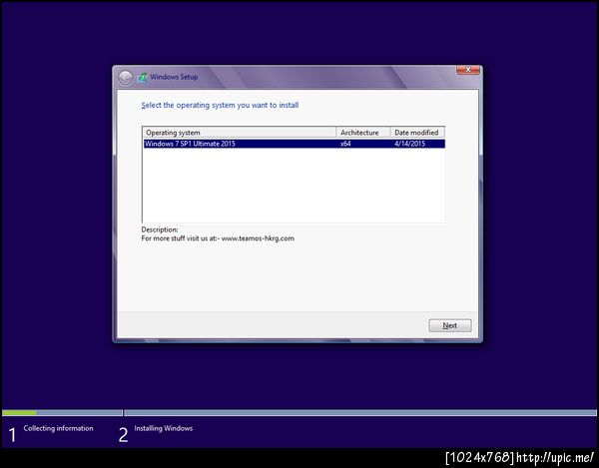Click the heading Select the operating system
The image size is (599, 468).
(x=220, y=105)
